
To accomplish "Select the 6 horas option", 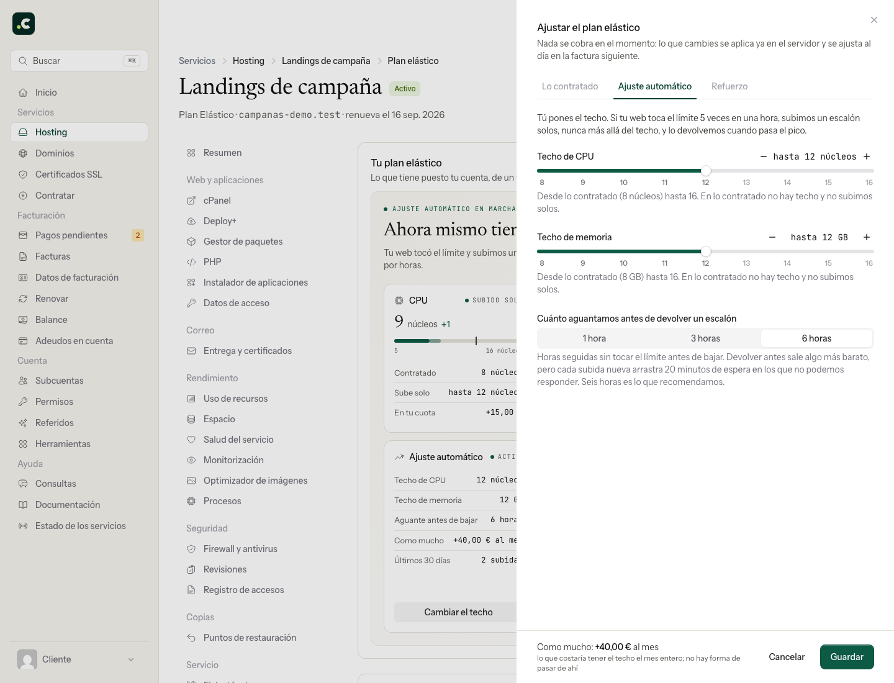I will [x=816, y=338].
